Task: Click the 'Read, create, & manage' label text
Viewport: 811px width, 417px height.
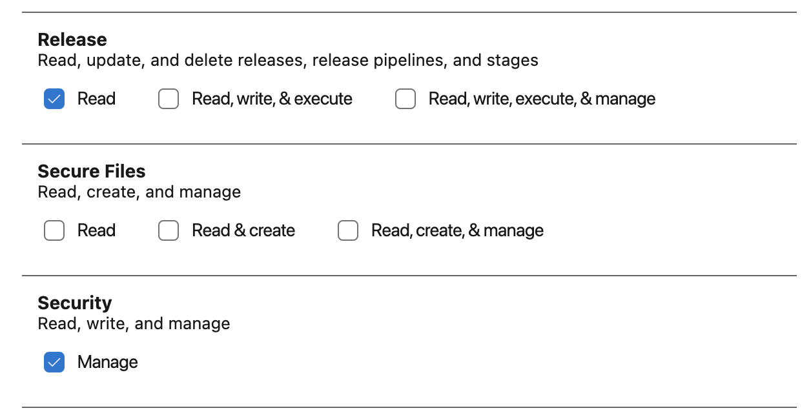Action: 457,230
